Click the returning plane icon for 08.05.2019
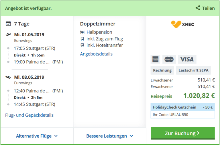Image resolution: width=220 pixels, height=145 pixels. (x=8, y=77)
